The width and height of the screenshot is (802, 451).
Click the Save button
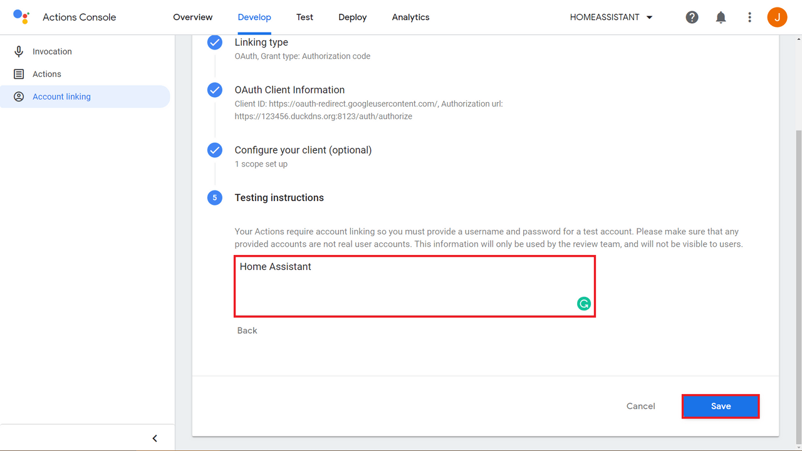721,406
